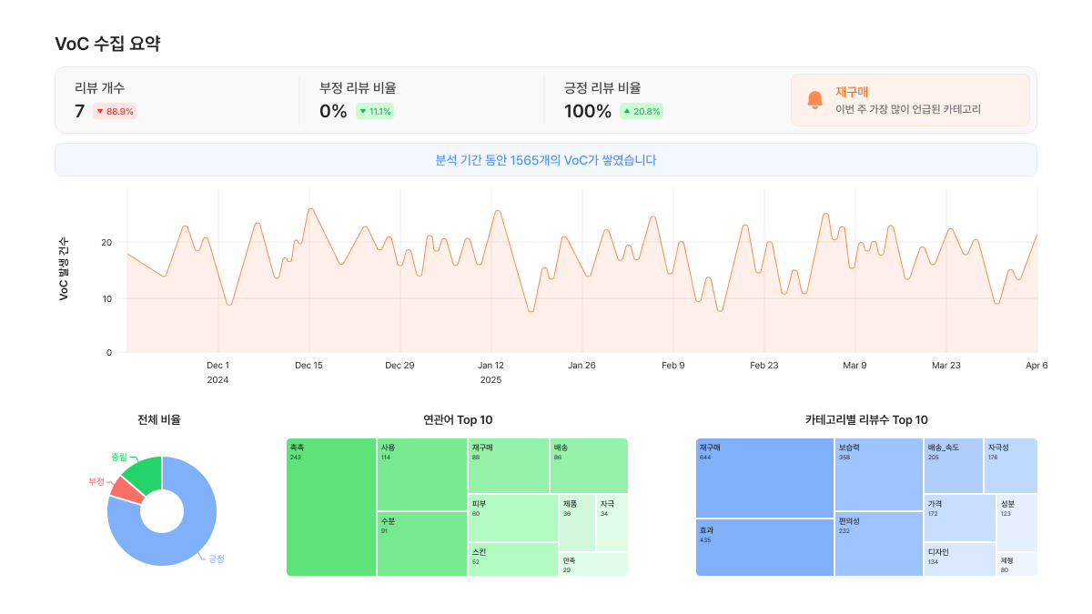Click the 사용 keyword treemap cell
This screenshot has height=614, width=1092.
(422, 474)
